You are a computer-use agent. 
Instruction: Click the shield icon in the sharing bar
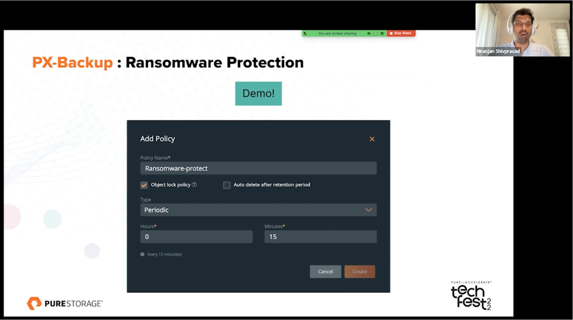tap(382, 33)
